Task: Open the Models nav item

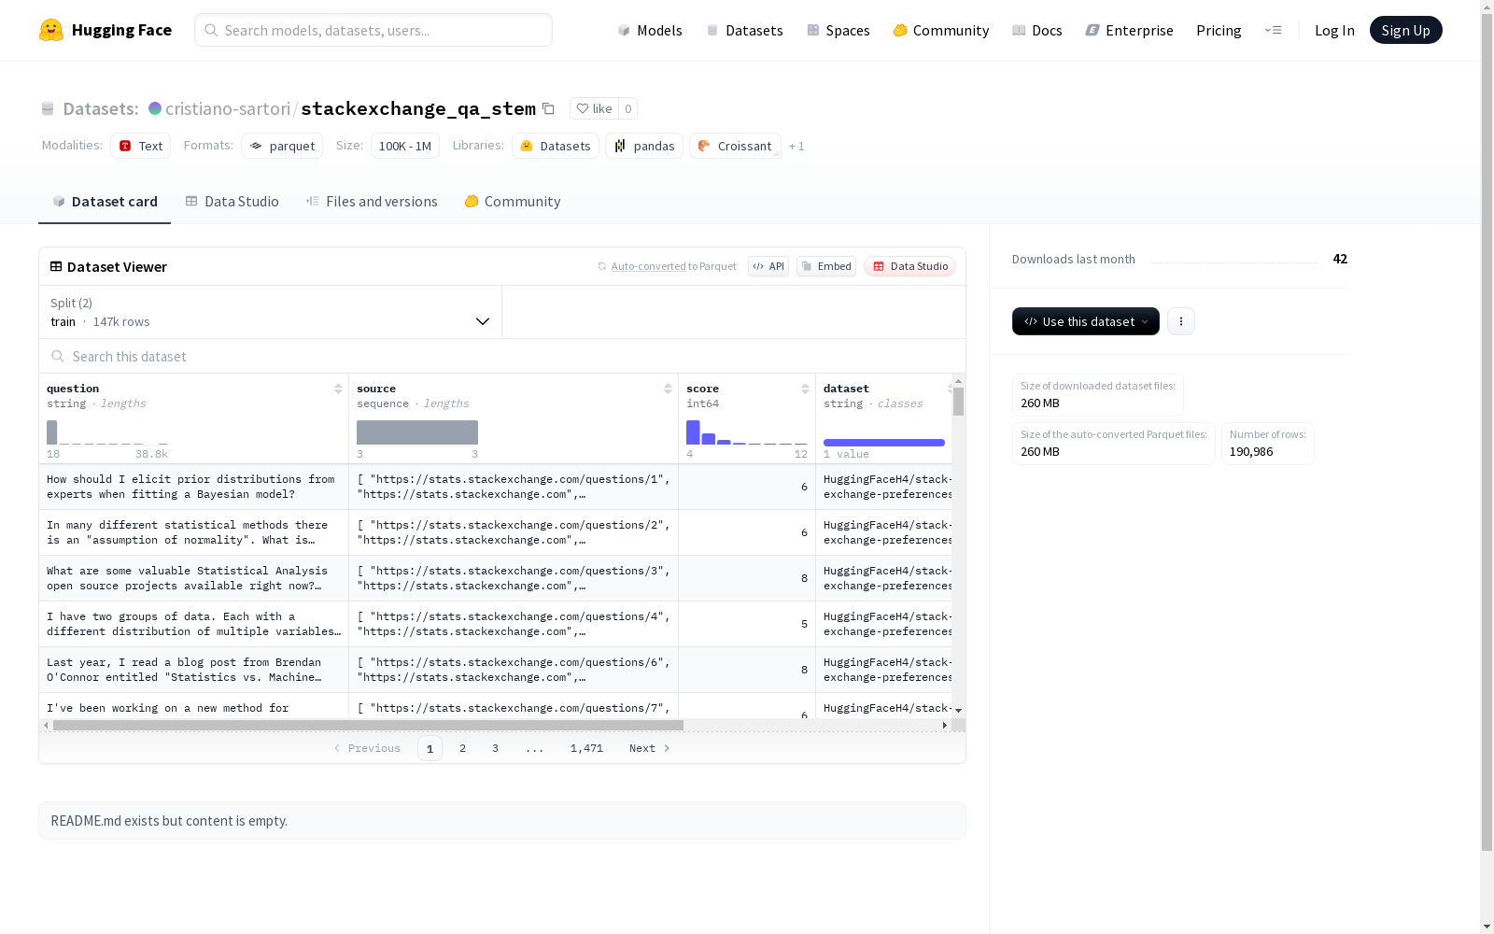Action: coord(650,30)
